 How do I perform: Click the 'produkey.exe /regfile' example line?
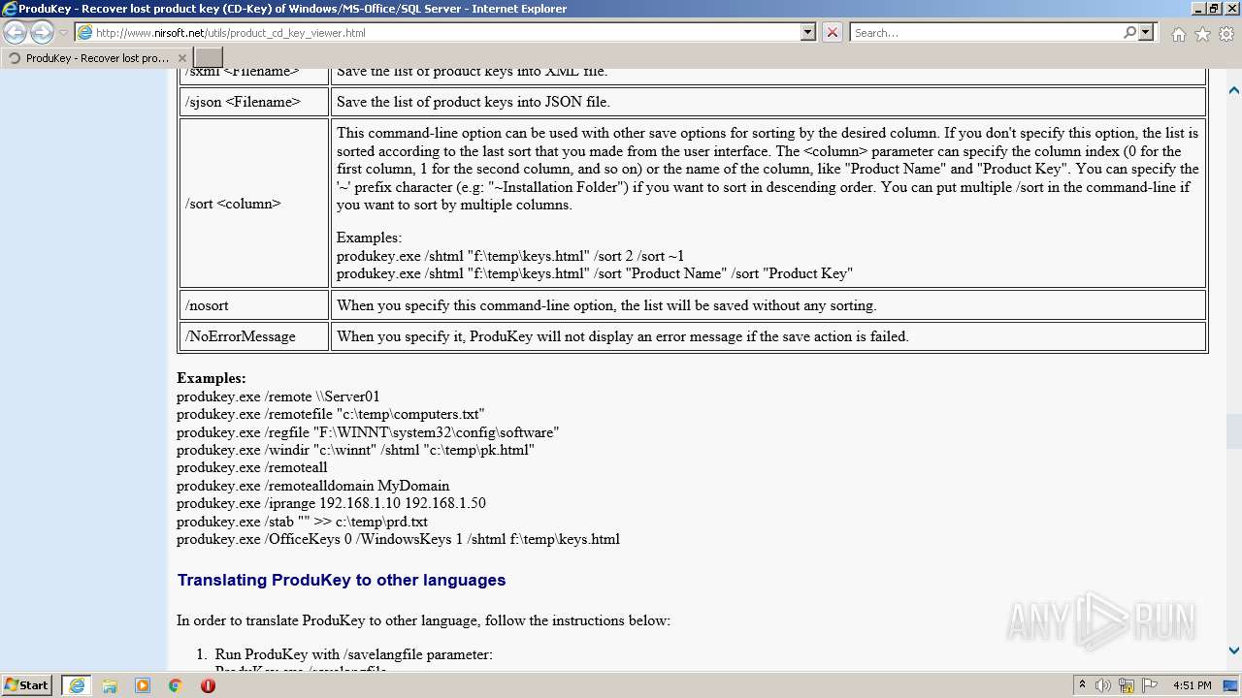pyautogui.click(x=368, y=432)
